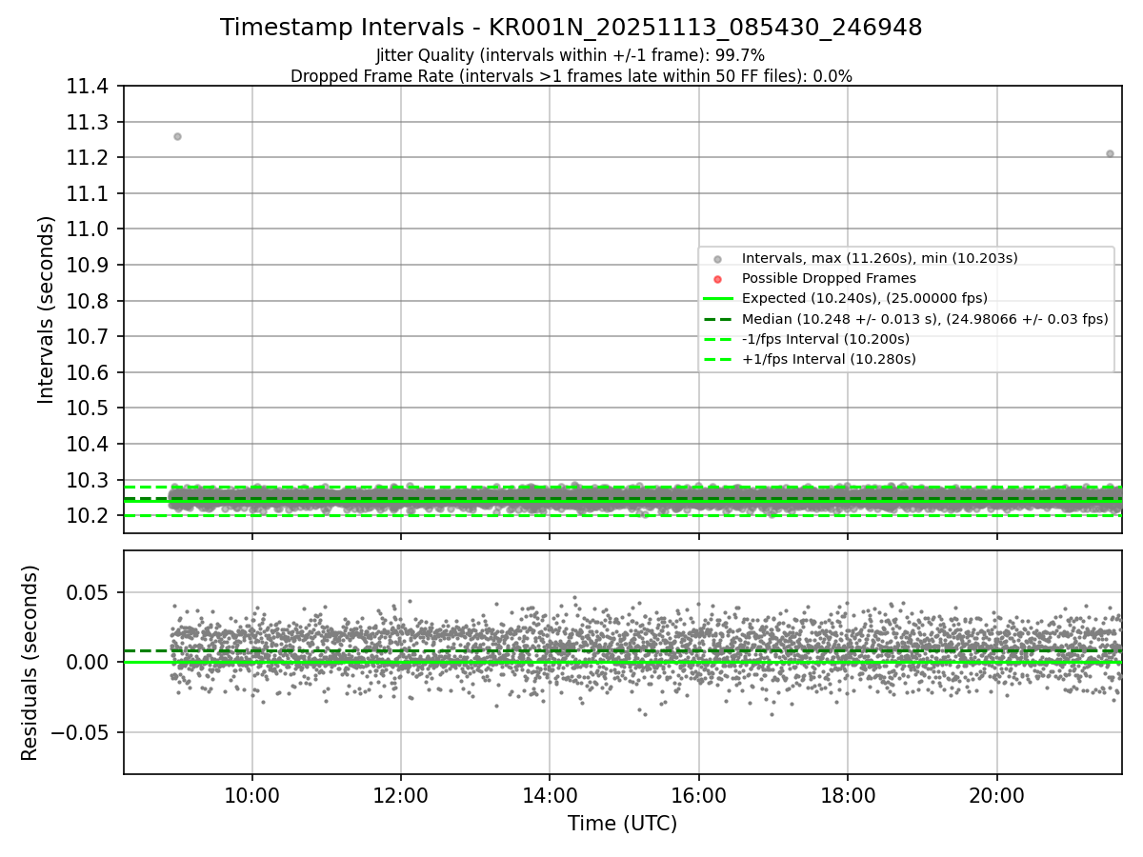Image resolution: width=1143 pixels, height=857 pixels.
Task: Click legend entry '-1/fps Interval (10.200s)'
Action: [x=825, y=339]
